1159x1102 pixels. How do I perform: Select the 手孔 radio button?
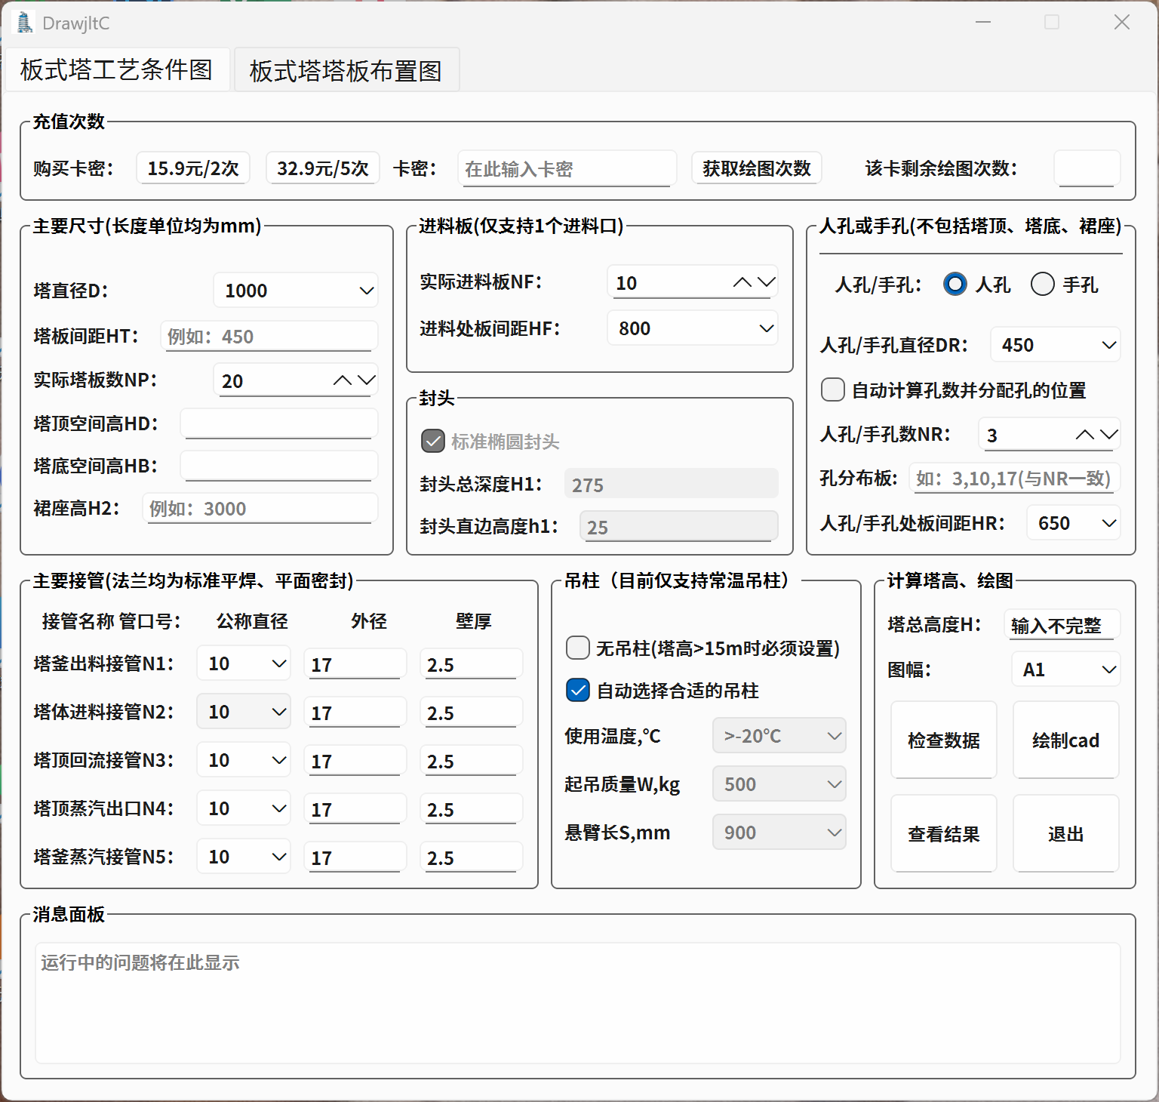[x=1043, y=285]
